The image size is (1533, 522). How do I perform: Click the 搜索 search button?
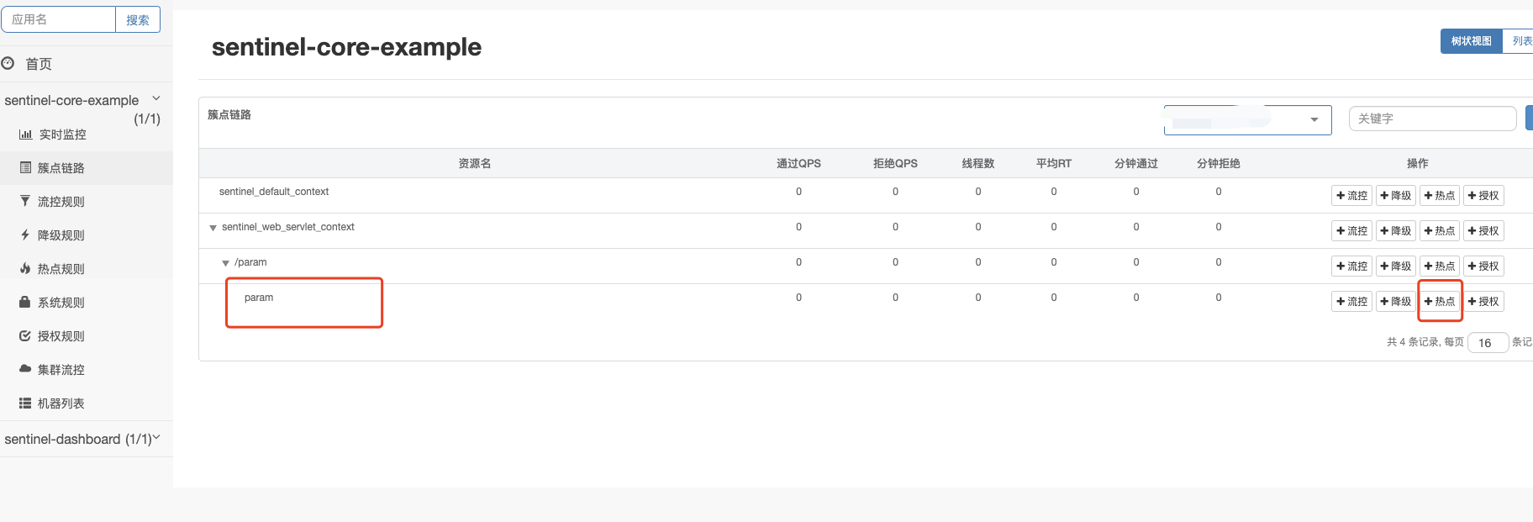tap(138, 19)
